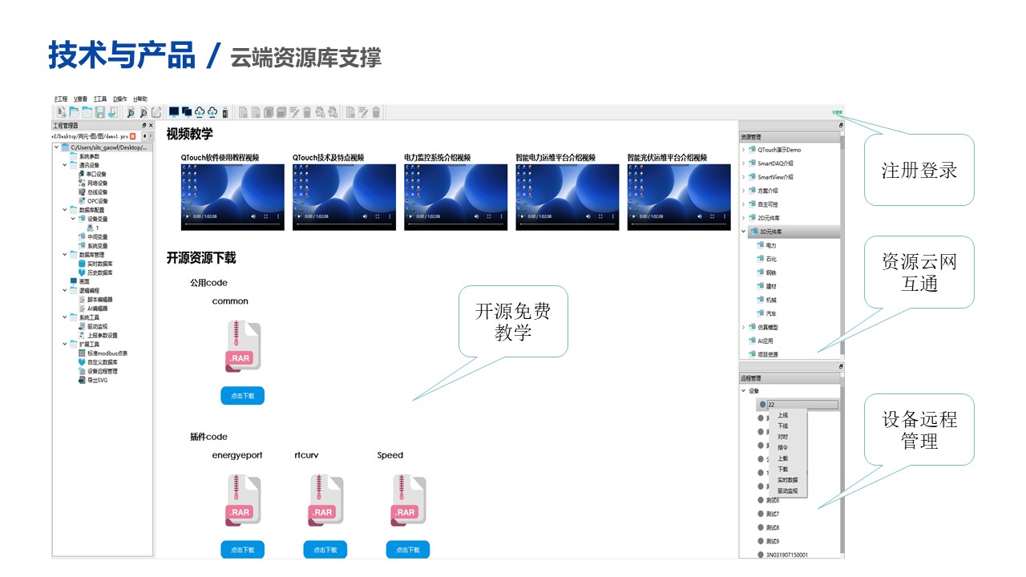
Task: Open the 工具 menu
Action: [99, 99]
